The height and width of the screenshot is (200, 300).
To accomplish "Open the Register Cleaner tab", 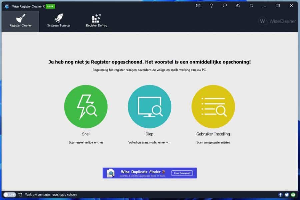I will coord(20,21).
